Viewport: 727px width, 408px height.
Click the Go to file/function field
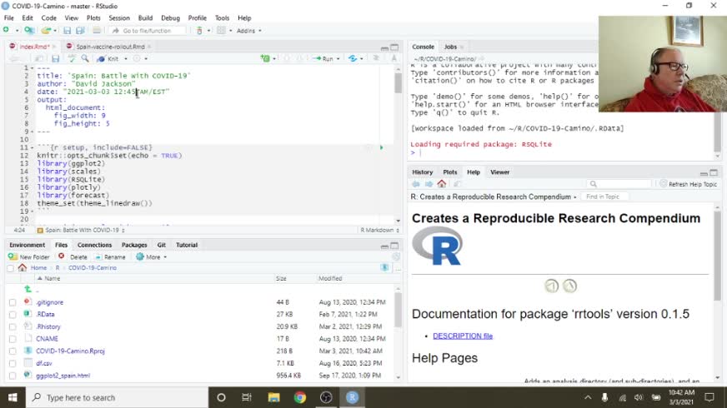148,31
